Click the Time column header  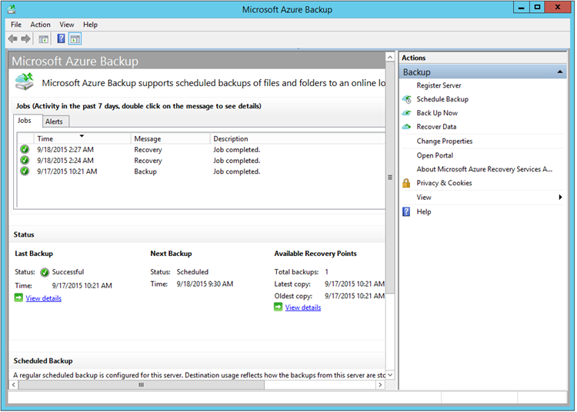(x=82, y=138)
